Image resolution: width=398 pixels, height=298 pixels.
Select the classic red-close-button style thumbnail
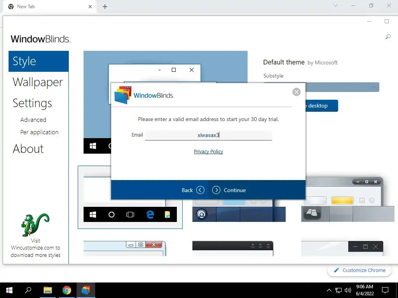point(125,248)
